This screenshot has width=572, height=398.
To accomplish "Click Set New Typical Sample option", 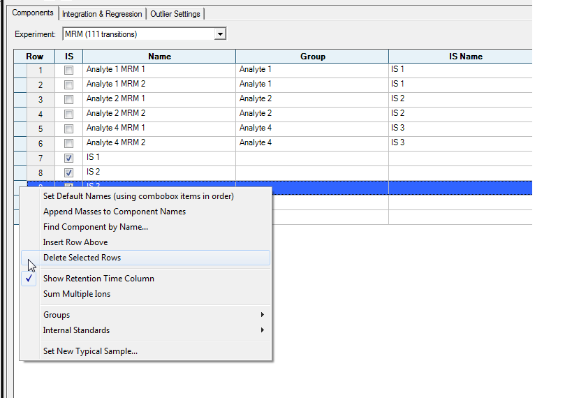I will [90, 351].
